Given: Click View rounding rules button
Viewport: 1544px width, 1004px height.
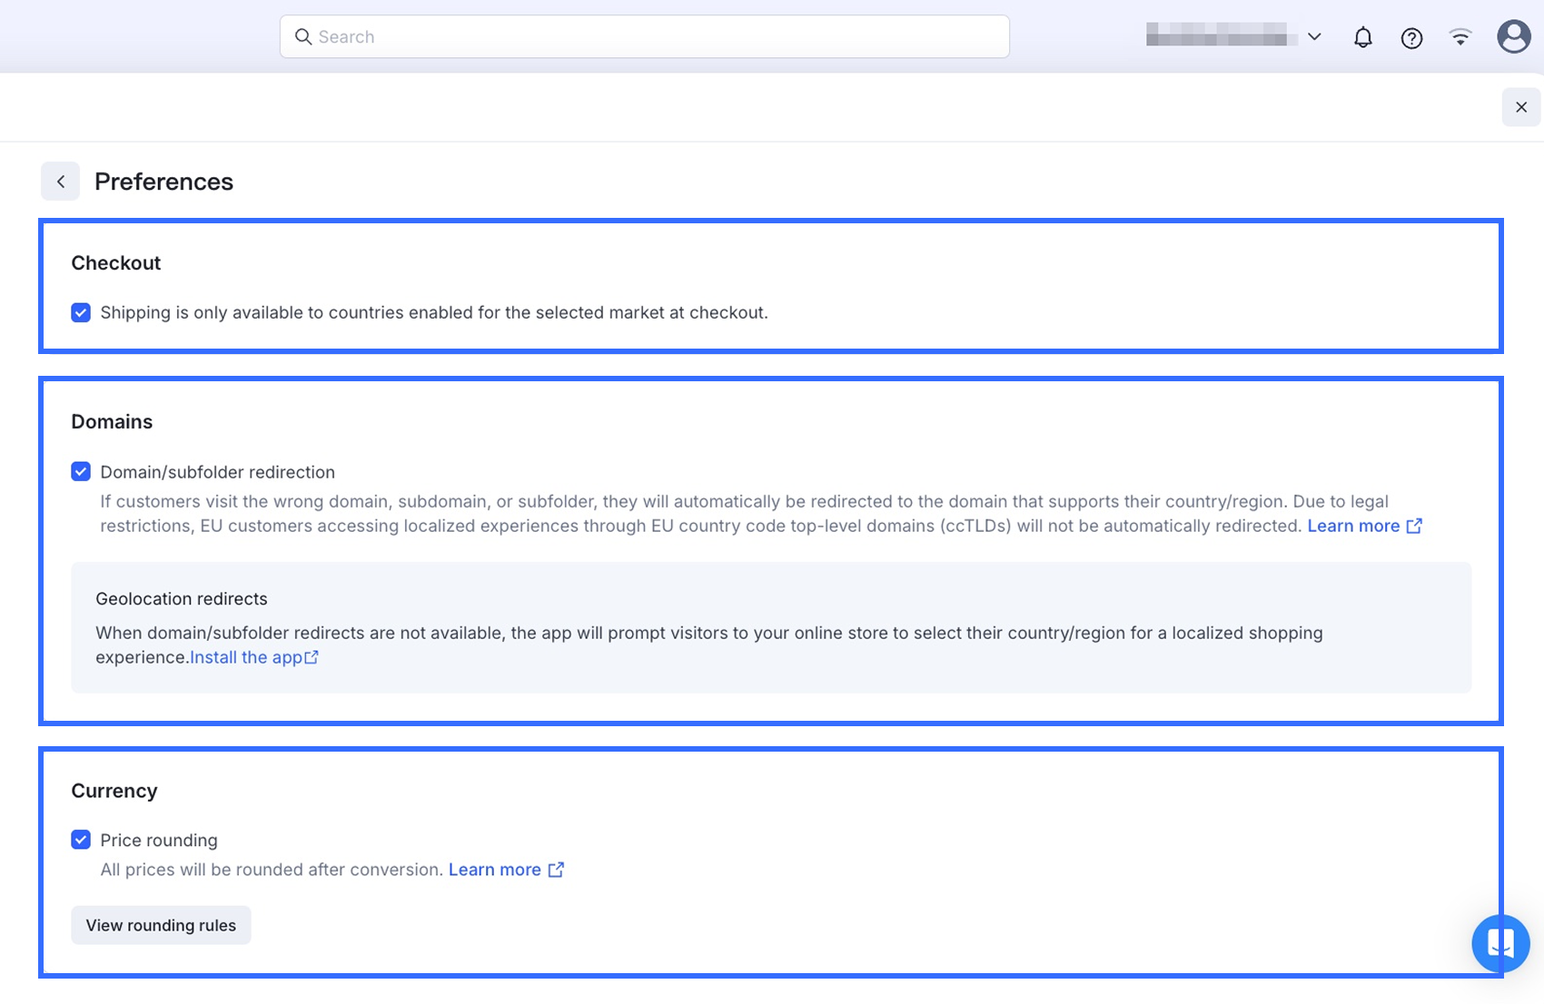Looking at the screenshot, I should [x=161, y=925].
